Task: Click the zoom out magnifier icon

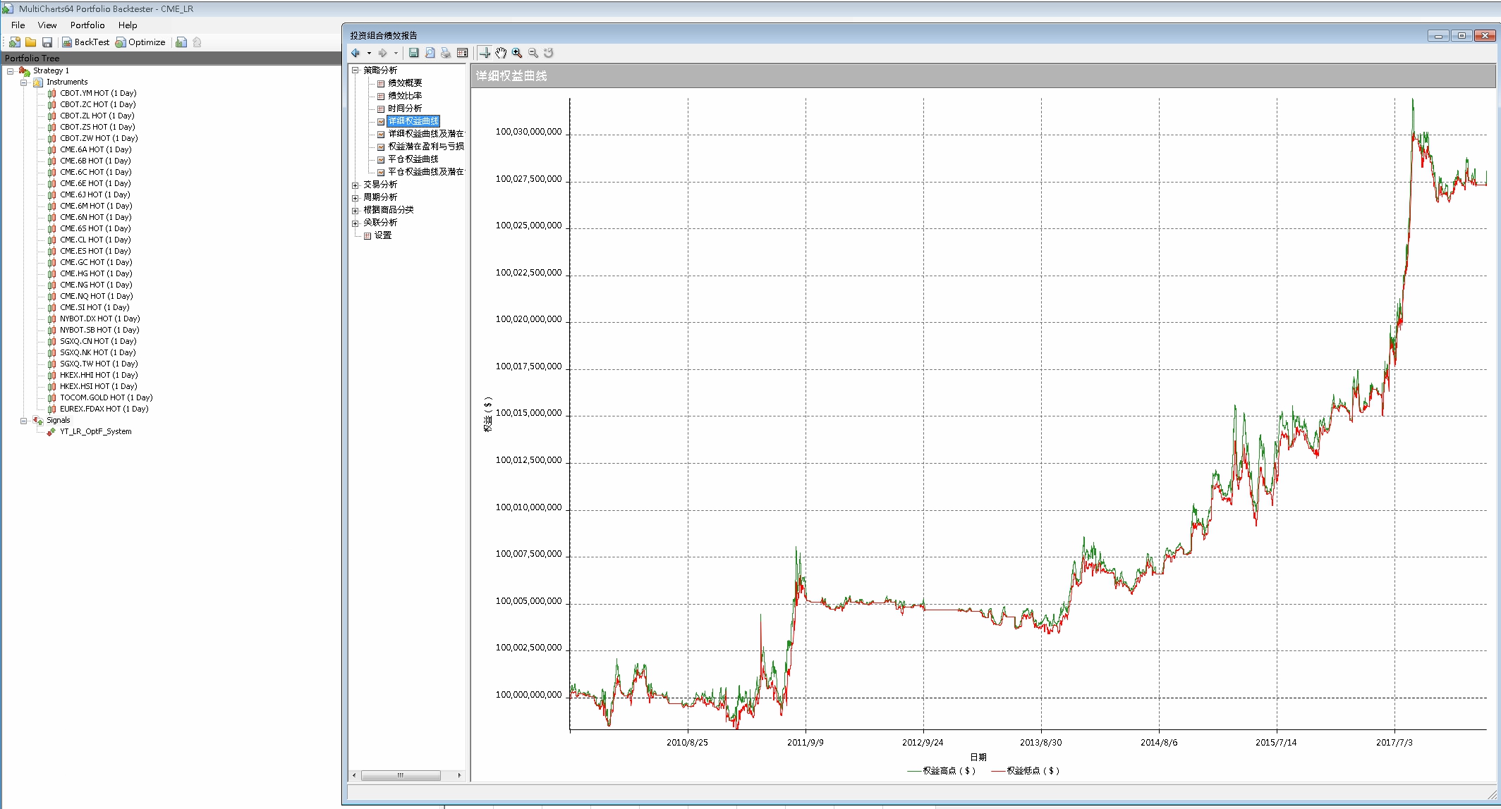Action: tap(533, 53)
